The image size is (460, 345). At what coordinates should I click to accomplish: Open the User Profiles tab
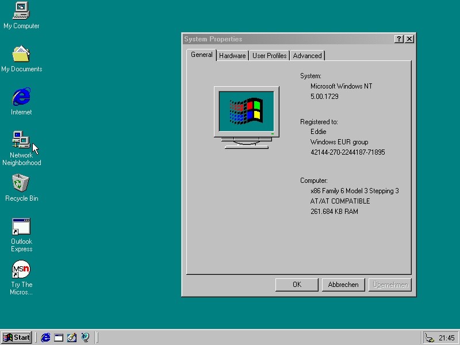pos(269,55)
